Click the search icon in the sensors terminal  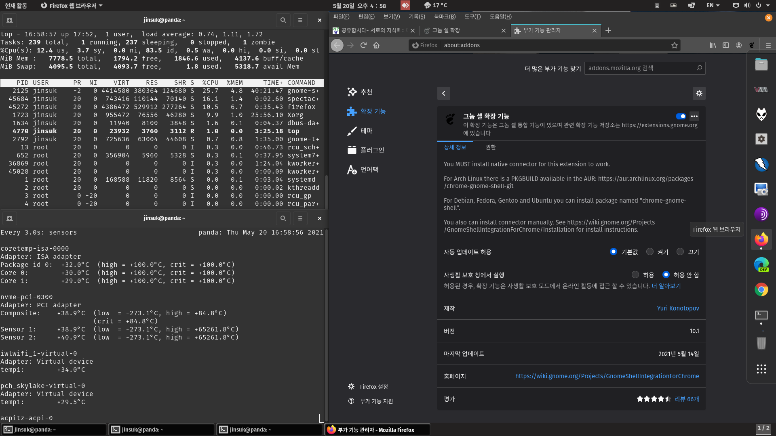click(283, 218)
